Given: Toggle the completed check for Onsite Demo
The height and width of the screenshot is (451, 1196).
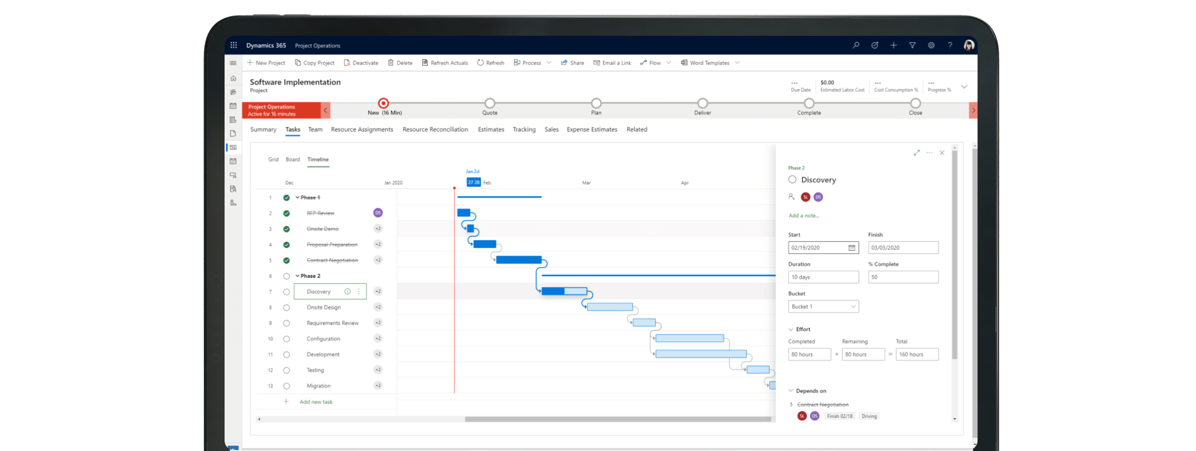Looking at the screenshot, I should 286,229.
